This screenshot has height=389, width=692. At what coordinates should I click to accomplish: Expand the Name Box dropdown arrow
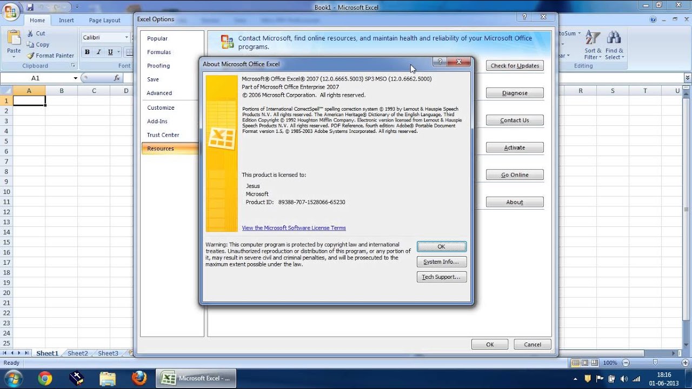click(x=76, y=78)
